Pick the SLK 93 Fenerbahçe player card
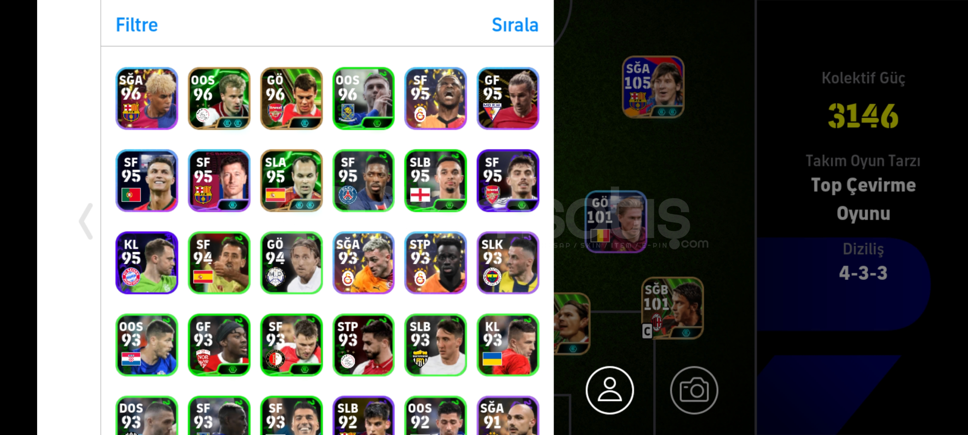968x435 pixels. 508,263
